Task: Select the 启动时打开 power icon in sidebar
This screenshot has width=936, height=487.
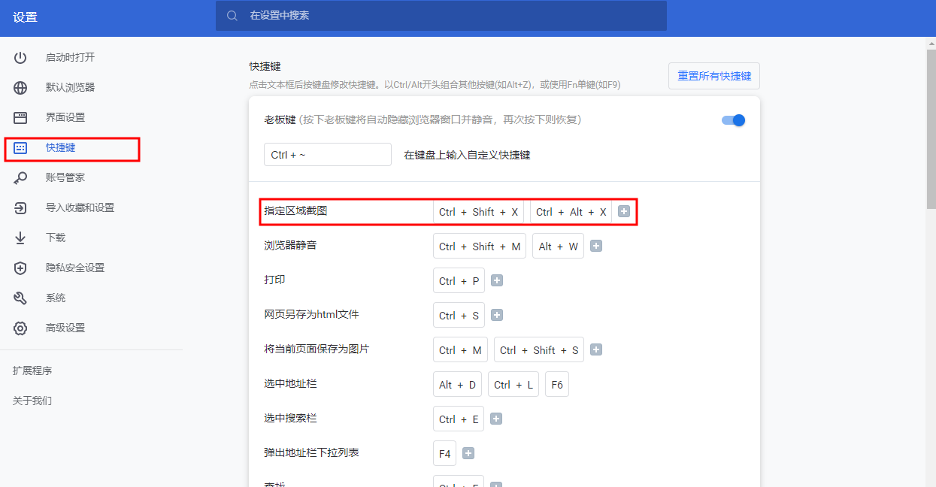Action: point(19,57)
